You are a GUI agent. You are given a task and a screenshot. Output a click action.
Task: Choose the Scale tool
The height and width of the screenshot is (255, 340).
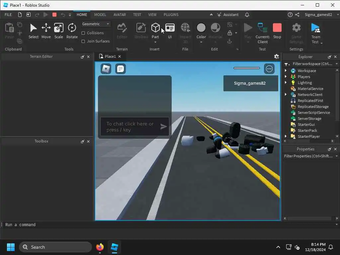(58, 31)
